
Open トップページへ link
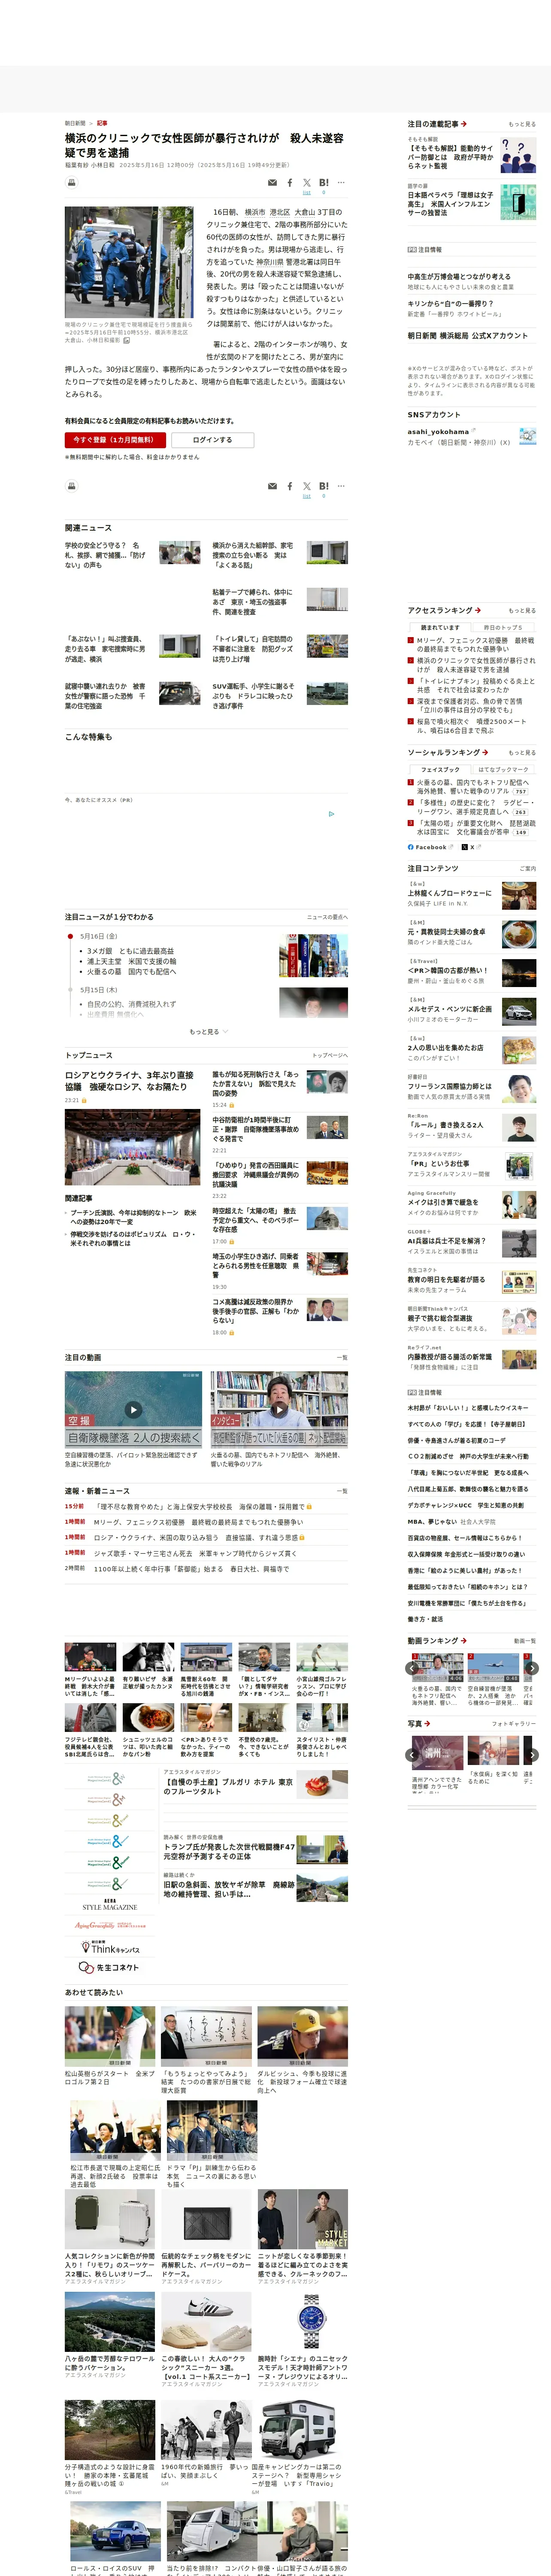(330, 1055)
